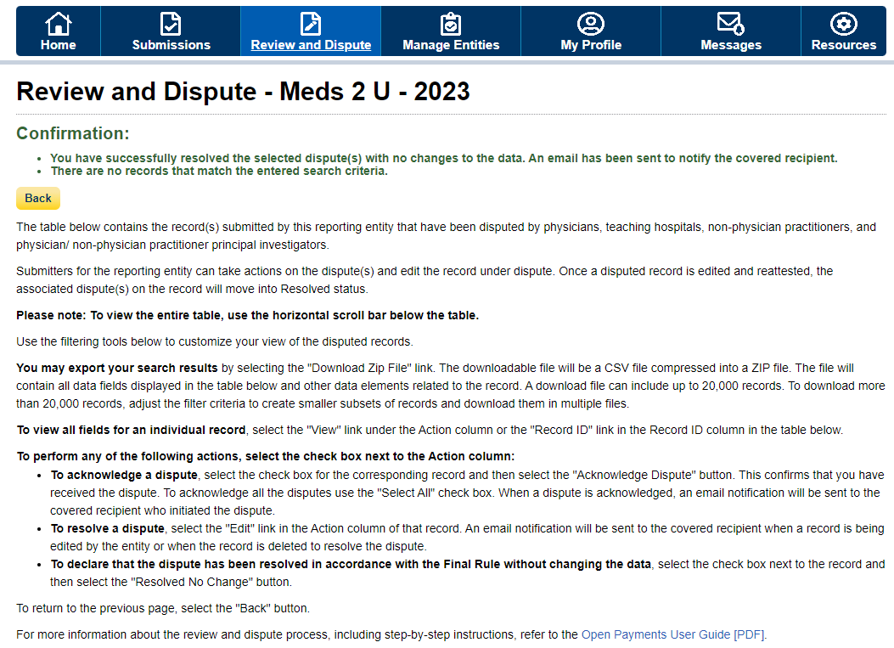
Task: Click the Manage Entities clipboard icon
Action: 451,24
